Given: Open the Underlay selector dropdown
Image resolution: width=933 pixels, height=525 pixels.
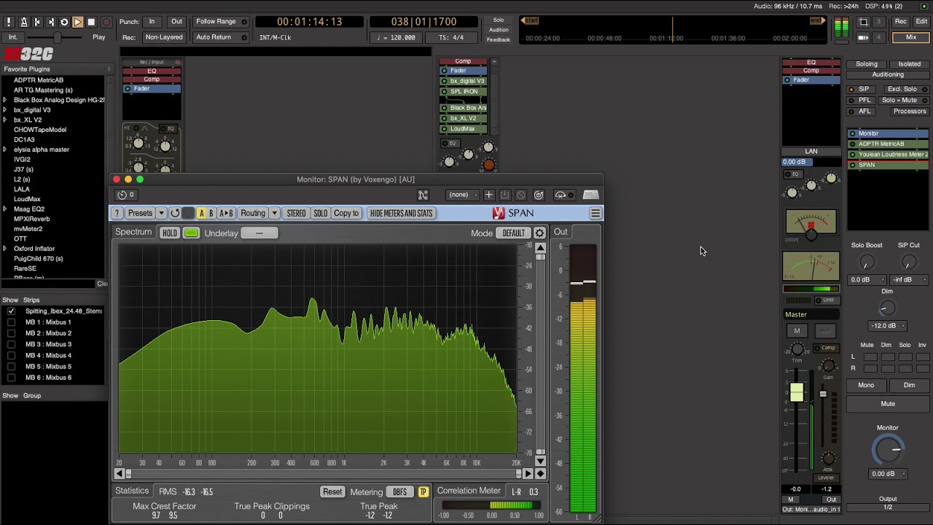Looking at the screenshot, I should 259,233.
